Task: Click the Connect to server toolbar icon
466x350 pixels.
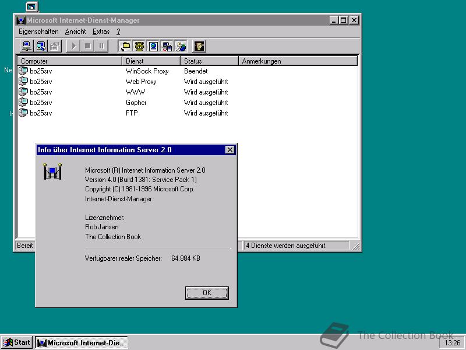Action: [26, 46]
